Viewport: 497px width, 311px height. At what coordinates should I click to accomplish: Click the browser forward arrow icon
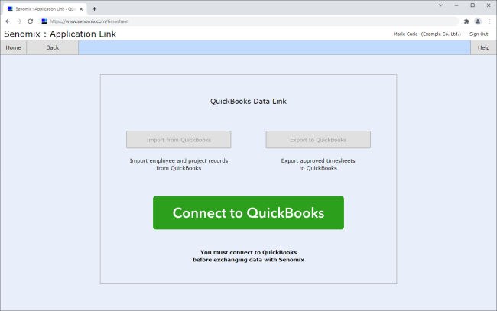(x=19, y=21)
